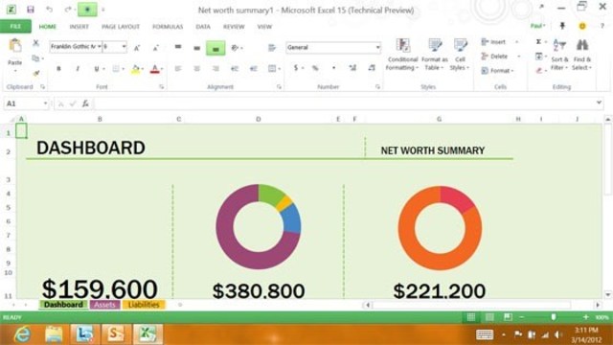Switch to Page Break Preview in status bar
Screen dimensions: 613x345
point(508,317)
